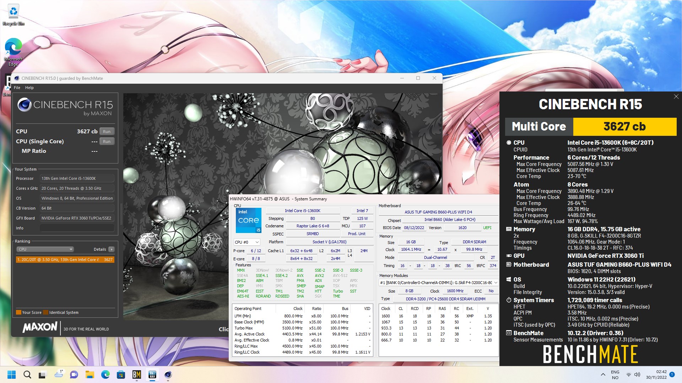Open the Microsoft Edge desktop shortcut

pos(13,52)
